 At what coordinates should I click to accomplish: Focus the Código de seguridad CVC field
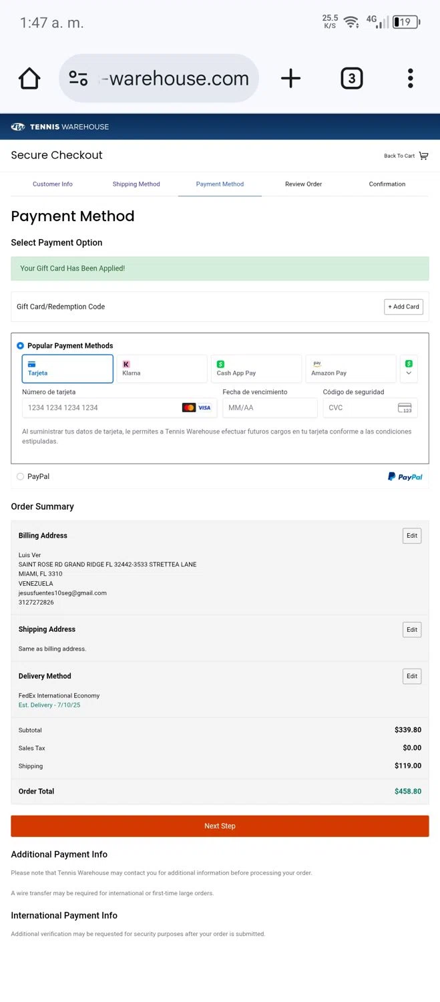click(370, 407)
